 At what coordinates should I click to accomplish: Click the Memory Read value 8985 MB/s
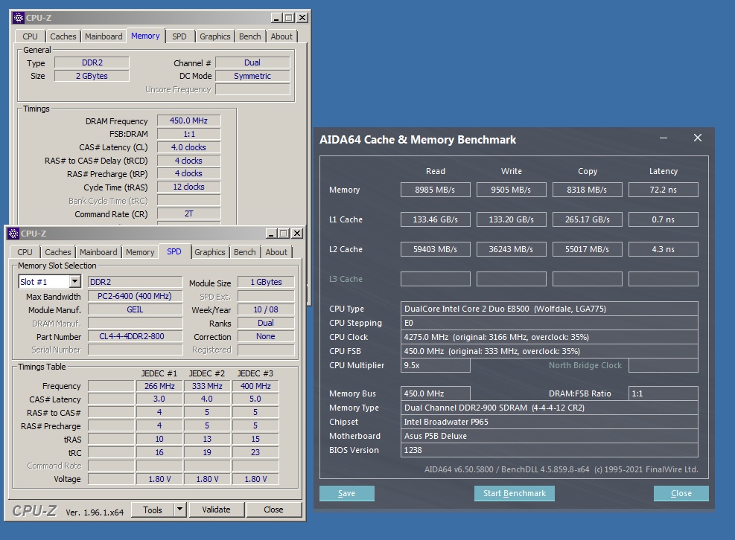(435, 190)
